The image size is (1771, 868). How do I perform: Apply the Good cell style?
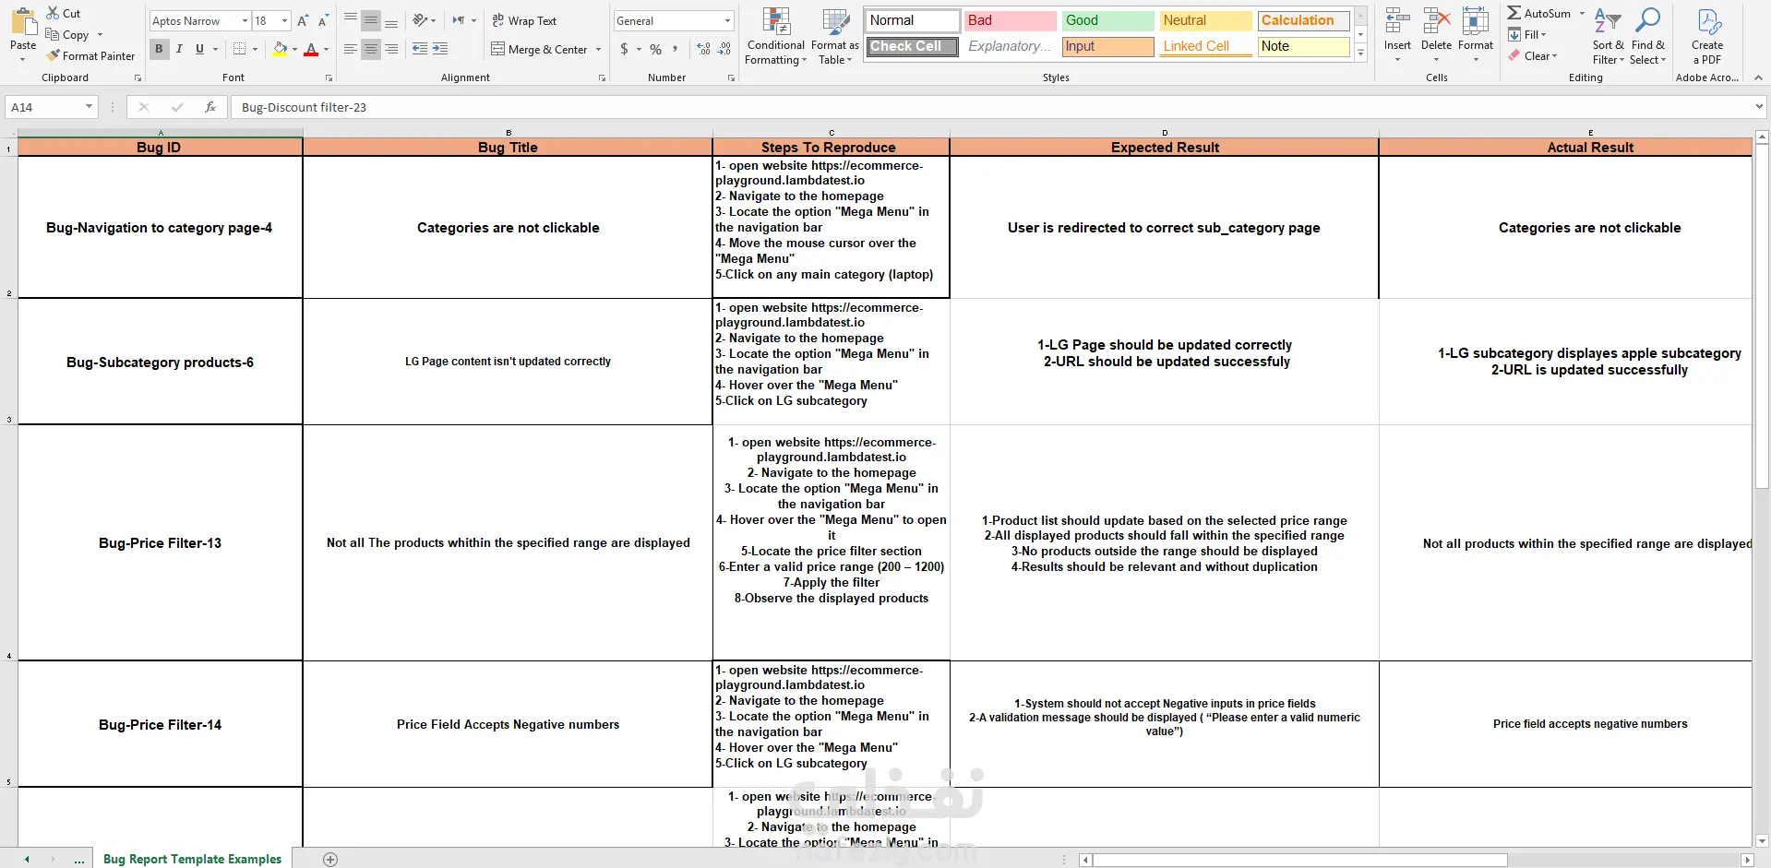coord(1107,20)
